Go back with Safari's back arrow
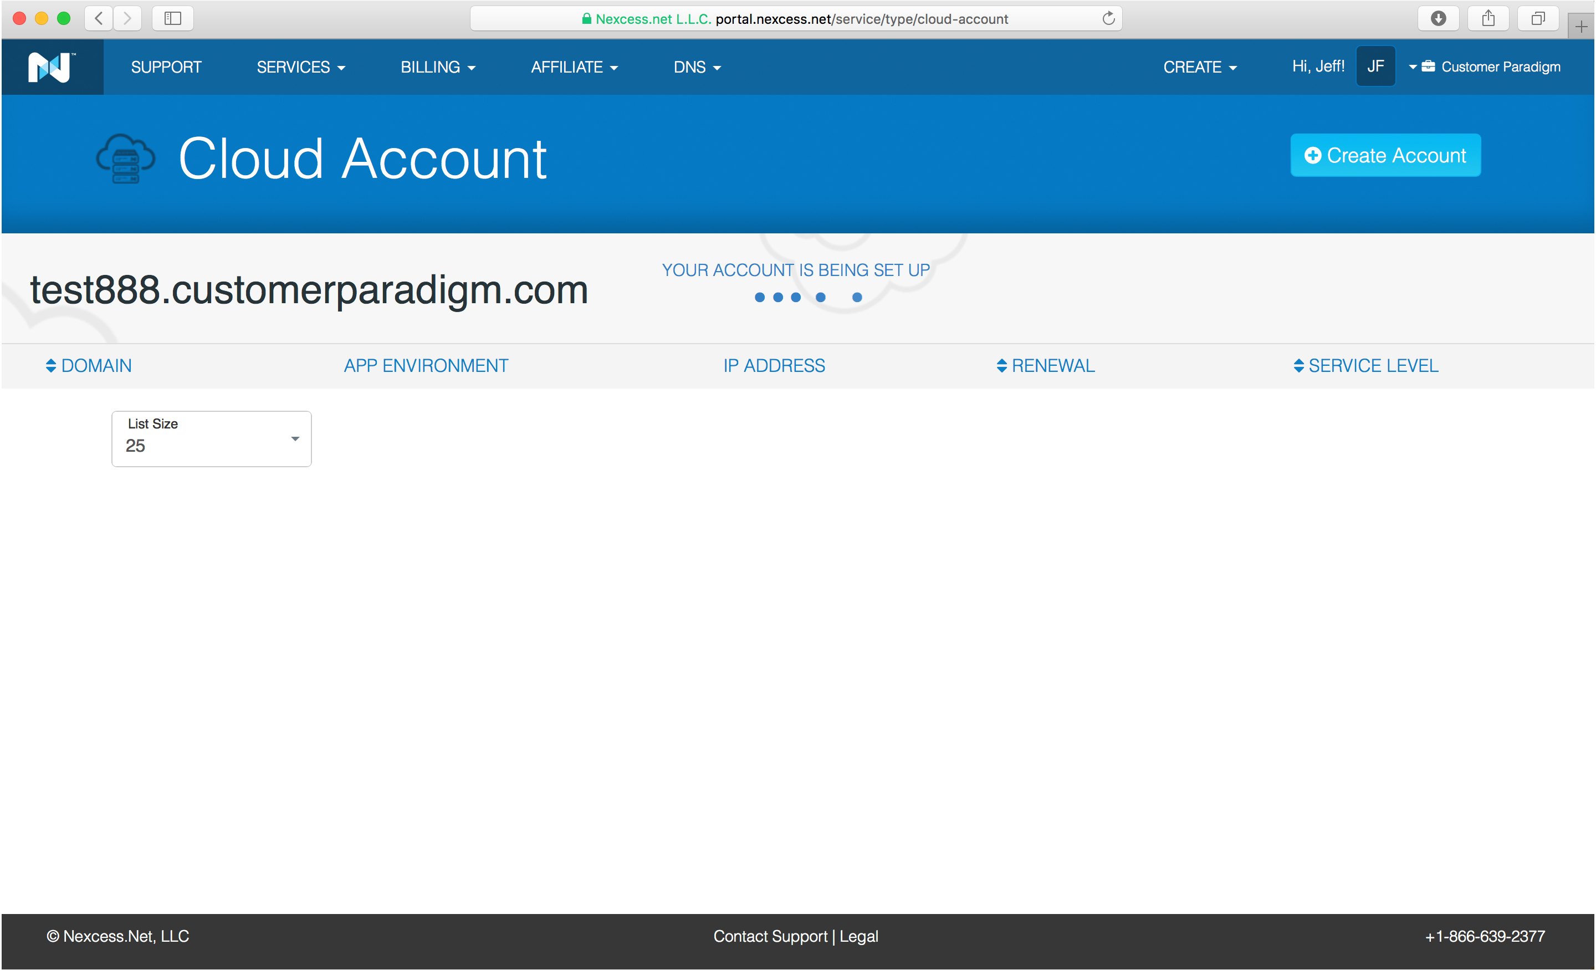Image resolution: width=1596 pixels, height=970 pixels. 99,18
